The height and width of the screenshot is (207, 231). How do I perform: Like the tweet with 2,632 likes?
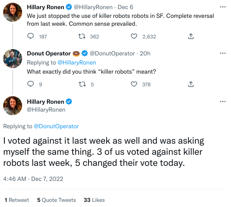pos(134,36)
